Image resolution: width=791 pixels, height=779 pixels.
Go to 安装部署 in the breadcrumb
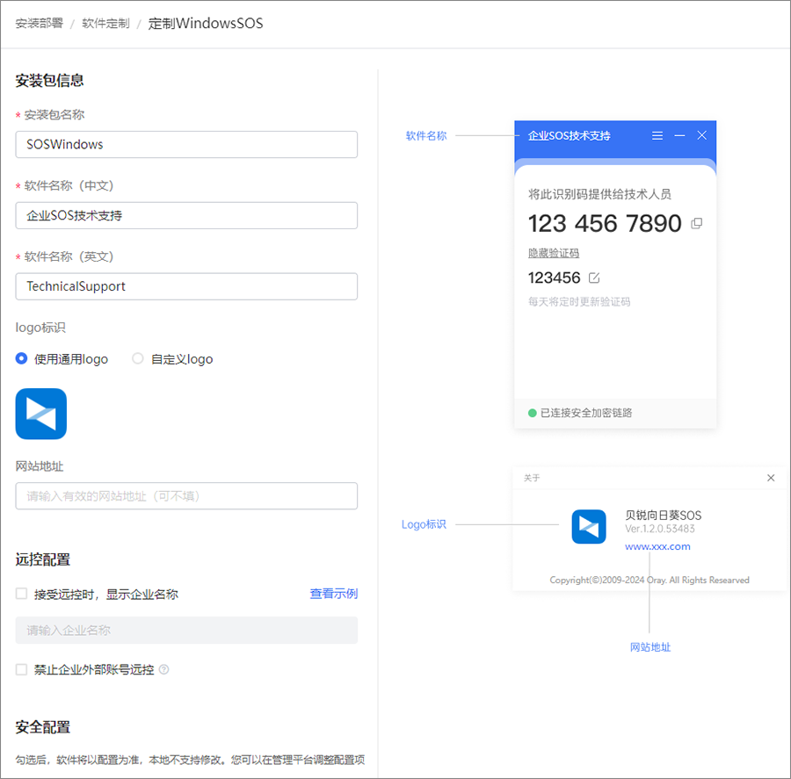(x=39, y=24)
